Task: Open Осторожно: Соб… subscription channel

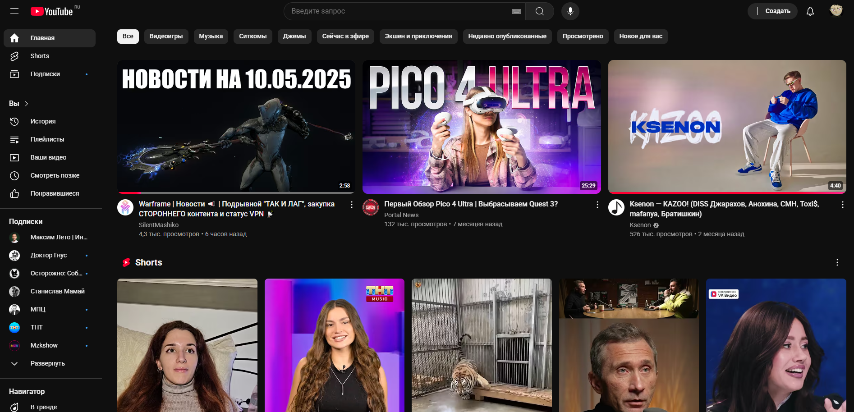Action: (50, 273)
